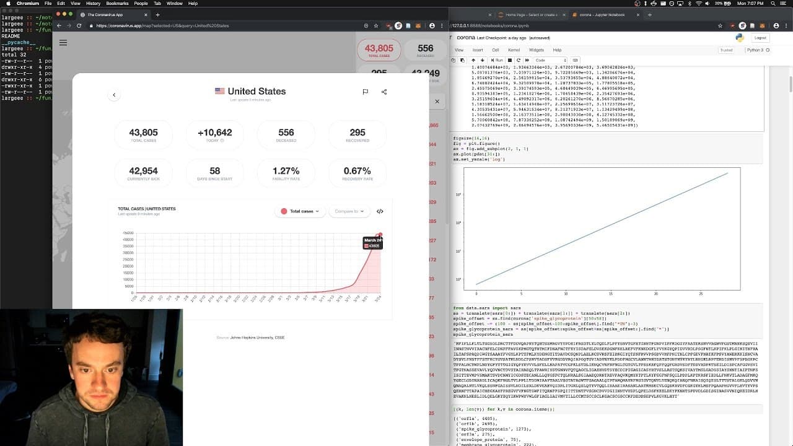Image resolution: width=793 pixels, height=446 pixels.
Task: View site info via the address bar lock icon
Action: (91, 25)
